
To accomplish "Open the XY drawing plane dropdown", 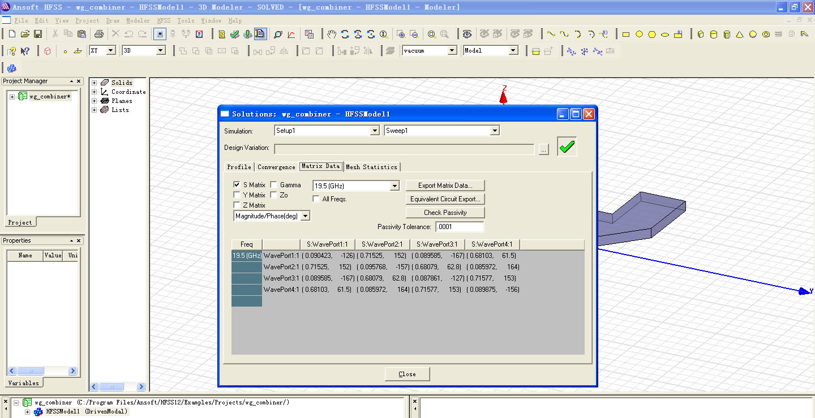I will click(111, 50).
